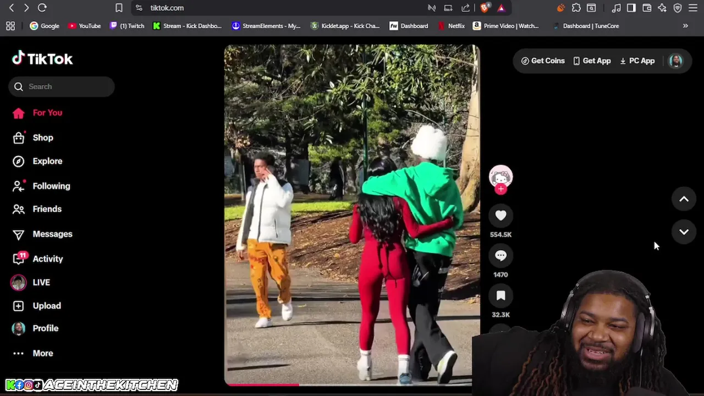Open the Netflix bookmark
Viewport: 704px width, 396px height.
pyautogui.click(x=452, y=26)
